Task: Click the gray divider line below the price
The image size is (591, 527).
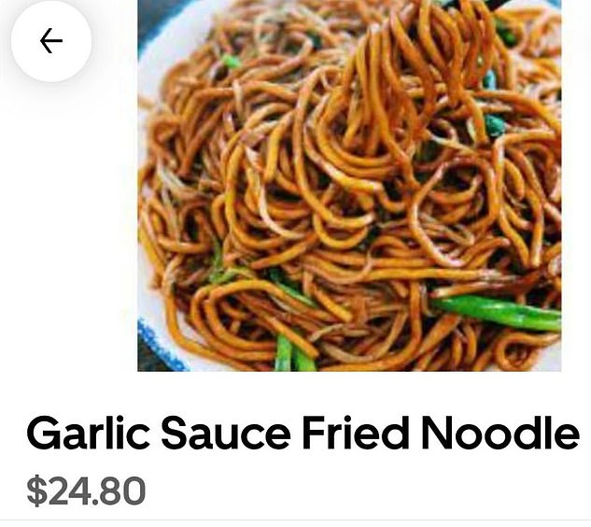Action: click(295, 520)
